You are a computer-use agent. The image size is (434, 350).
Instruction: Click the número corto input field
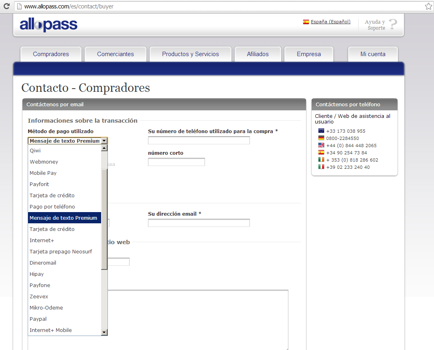click(176, 162)
